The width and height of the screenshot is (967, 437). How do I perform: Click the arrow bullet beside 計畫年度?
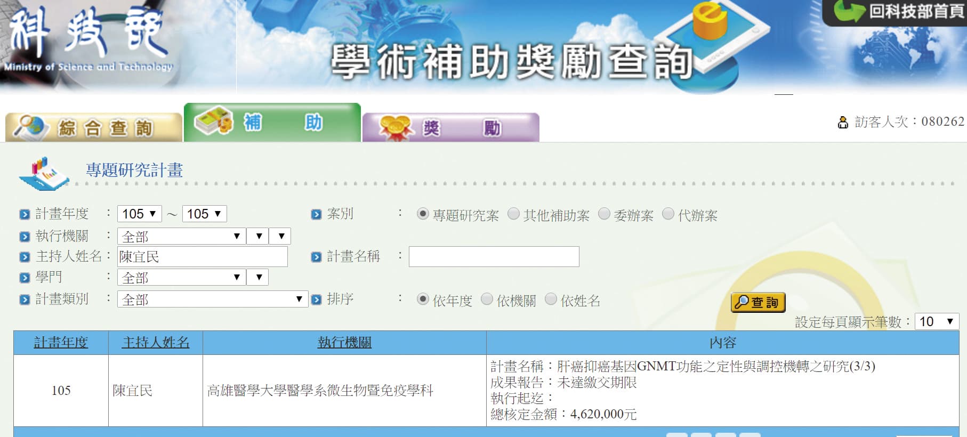[25, 214]
